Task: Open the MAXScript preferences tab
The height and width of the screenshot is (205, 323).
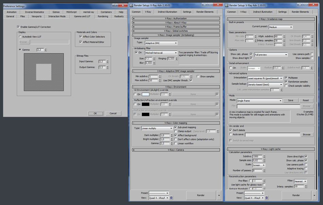Action: pyautogui.click(x=71, y=12)
